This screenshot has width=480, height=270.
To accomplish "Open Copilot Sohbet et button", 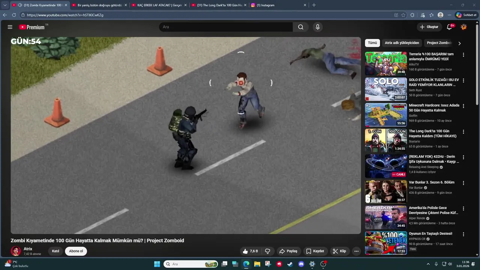I will pos(466,15).
